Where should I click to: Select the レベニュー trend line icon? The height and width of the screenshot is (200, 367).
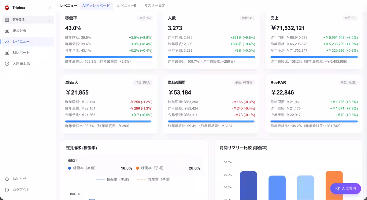point(7,42)
